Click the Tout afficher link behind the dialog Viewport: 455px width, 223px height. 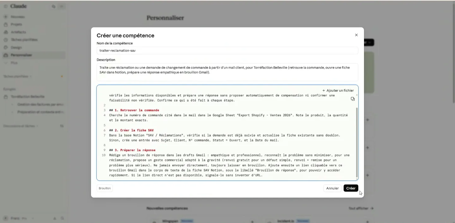[x=361, y=208]
